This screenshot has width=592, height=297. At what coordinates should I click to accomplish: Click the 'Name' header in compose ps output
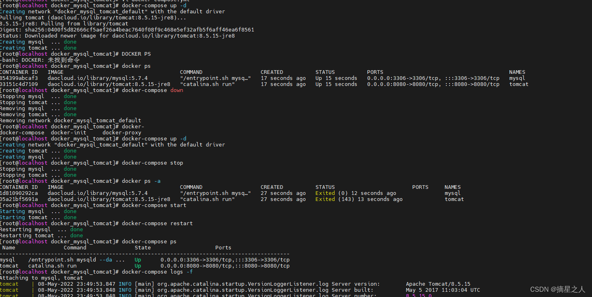9,248
